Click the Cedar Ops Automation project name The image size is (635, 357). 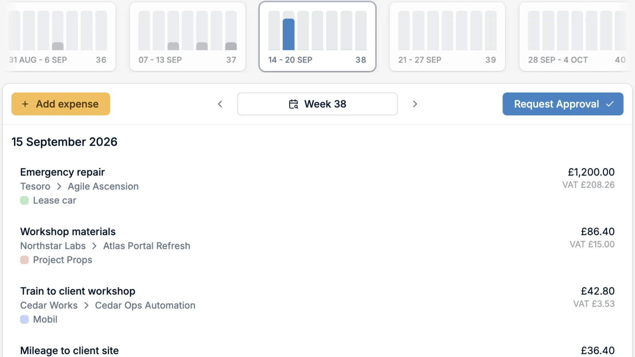tap(145, 305)
